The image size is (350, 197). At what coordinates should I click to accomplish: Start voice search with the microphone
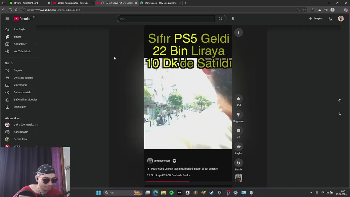coord(233,19)
